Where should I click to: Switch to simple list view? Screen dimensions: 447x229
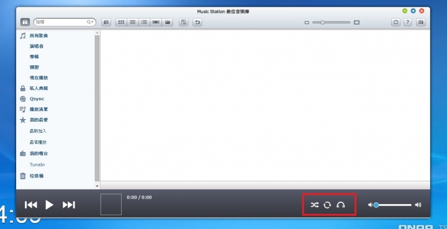pyautogui.click(x=133, y=22)
